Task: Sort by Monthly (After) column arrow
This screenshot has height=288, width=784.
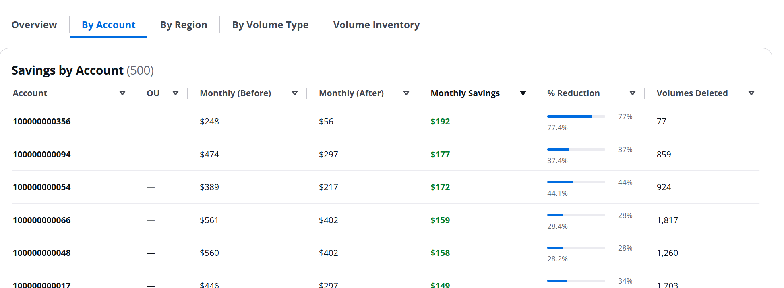Action: click(x=406, y=93)
